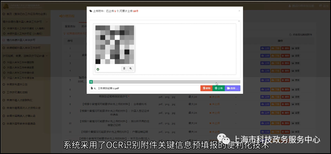331x154 pixels.
Task: Click the green 上传 upload button in the dialog
Action: (x=219, y=88)
